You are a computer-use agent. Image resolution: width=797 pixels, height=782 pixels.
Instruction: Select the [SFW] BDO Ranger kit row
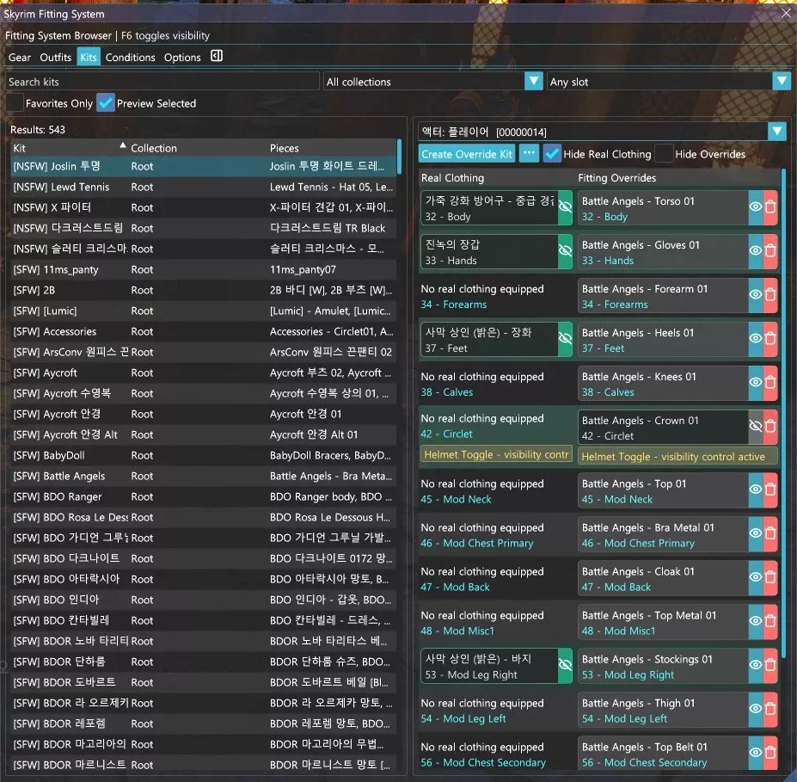pyautogui.click(x=203, y=496)
